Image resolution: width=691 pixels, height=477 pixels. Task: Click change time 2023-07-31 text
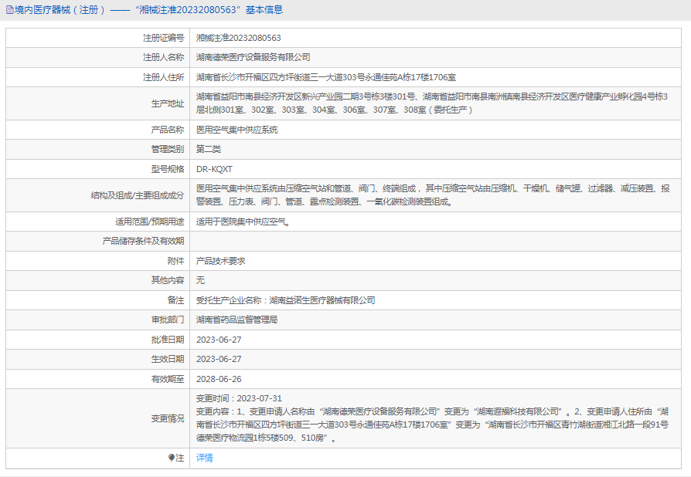click(x=239, y=398)
